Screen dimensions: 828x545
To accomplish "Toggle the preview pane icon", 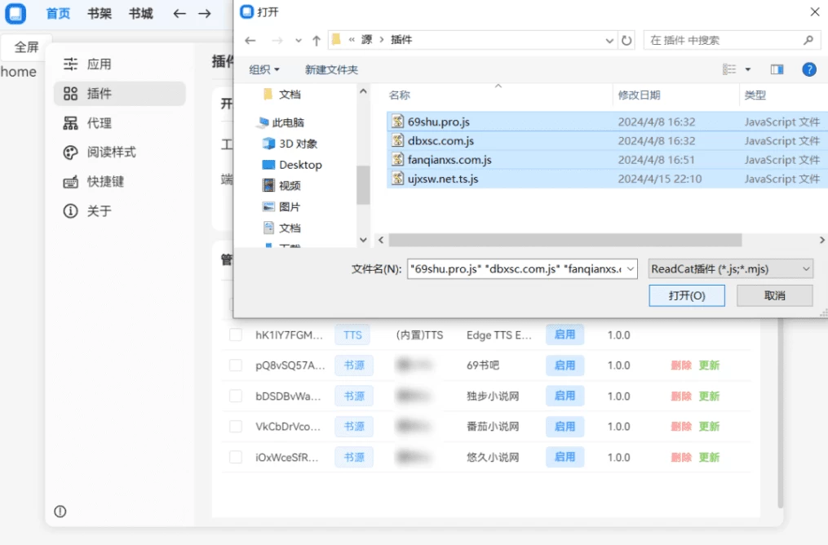I will click(777, 69).
